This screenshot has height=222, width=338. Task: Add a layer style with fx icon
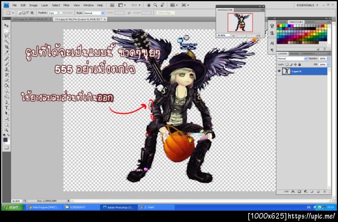coord(293,192)
